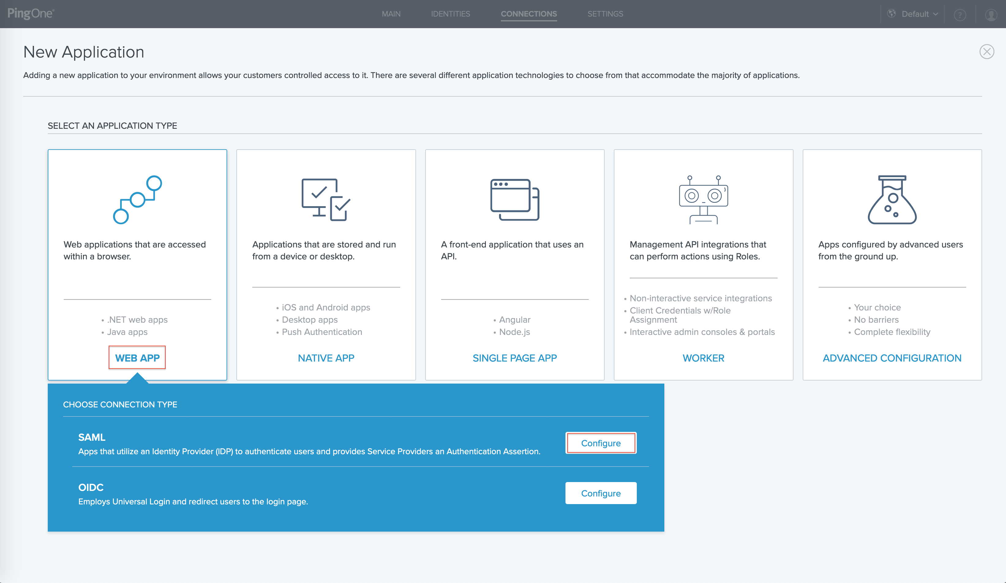Click the Worker robot icon
This screenshot has height=583, width=1006.
[x=704, y=199]
